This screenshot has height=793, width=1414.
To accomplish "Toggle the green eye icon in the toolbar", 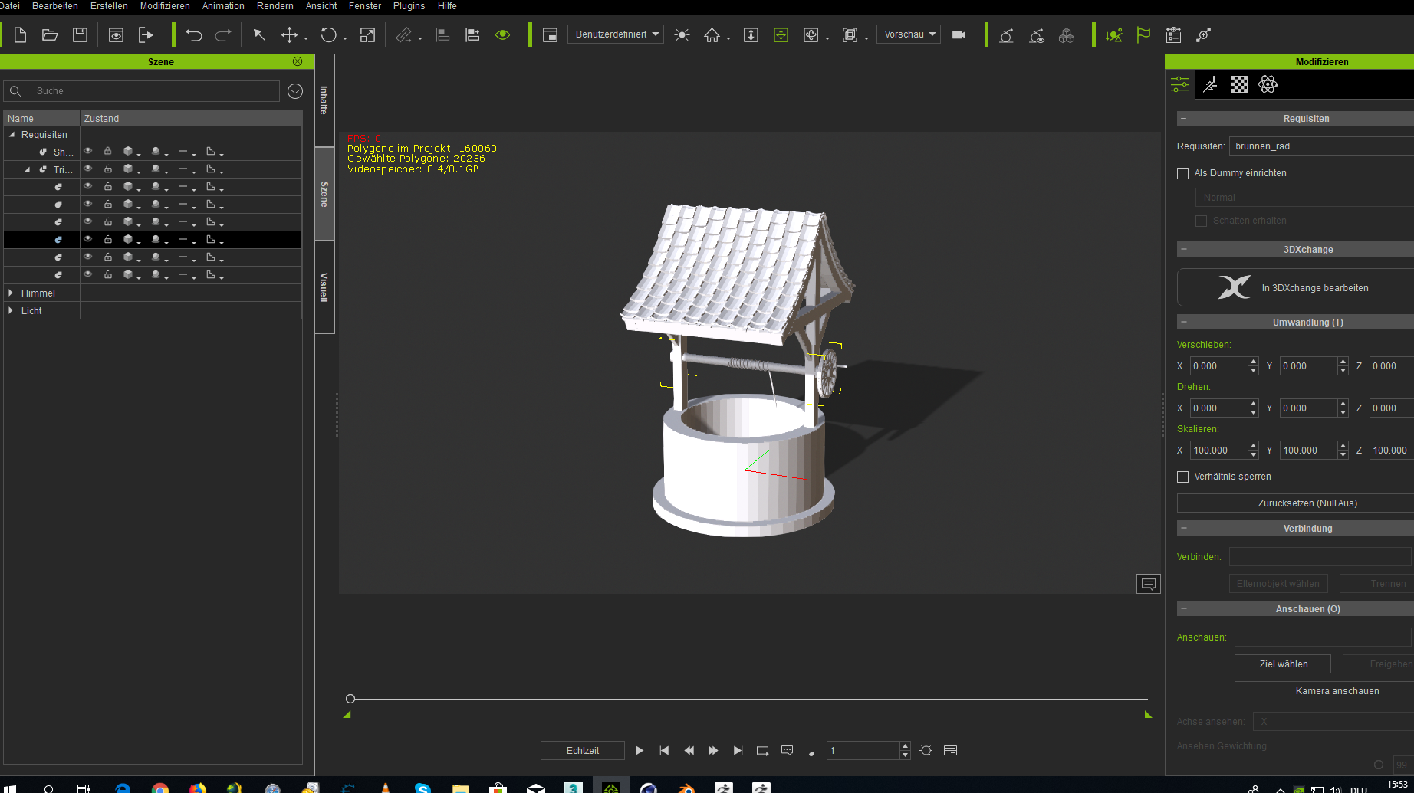I will point(502,34).
